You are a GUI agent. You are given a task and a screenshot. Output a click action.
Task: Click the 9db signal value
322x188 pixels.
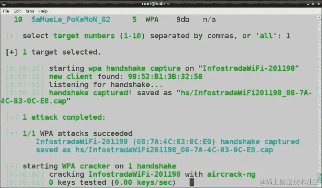click(x=183, y=19)
